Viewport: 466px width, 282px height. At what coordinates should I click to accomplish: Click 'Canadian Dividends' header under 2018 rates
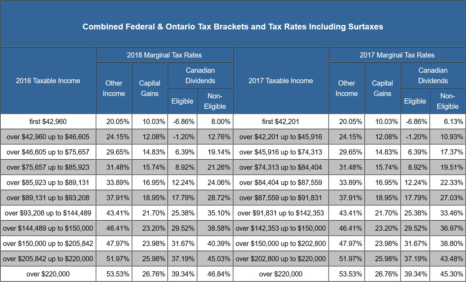point(200,75)
